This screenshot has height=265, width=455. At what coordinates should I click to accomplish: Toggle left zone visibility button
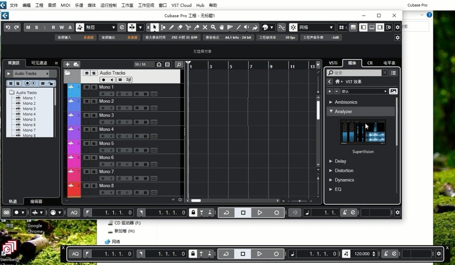pos(363,27)
